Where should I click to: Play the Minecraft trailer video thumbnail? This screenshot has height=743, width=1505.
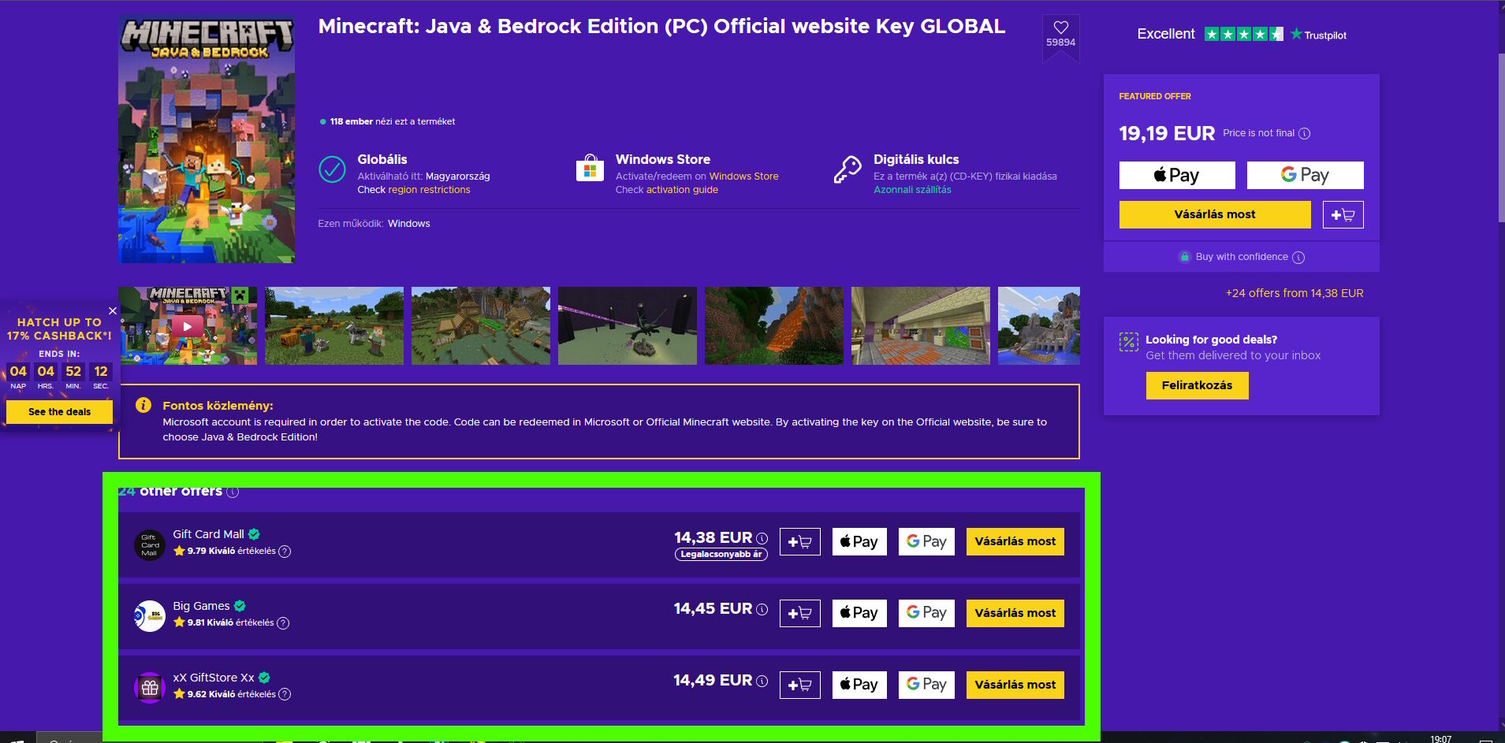(188, 326)
